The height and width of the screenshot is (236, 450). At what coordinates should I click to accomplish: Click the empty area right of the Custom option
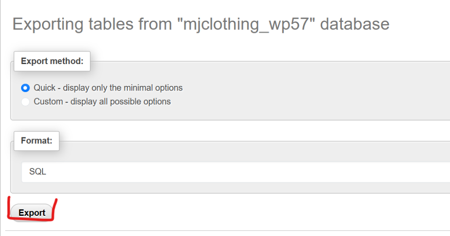pyautogui.click(x=308, y=102)
